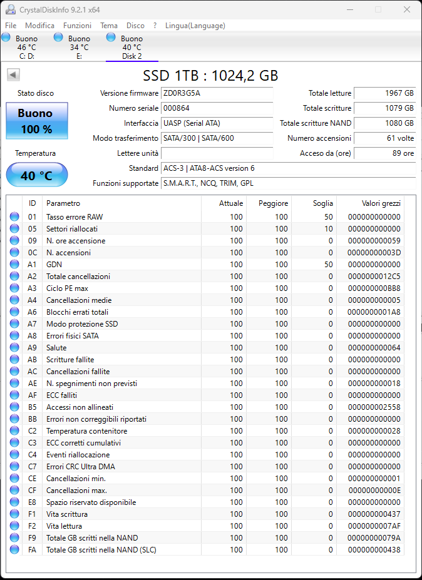Click status icon of Ciclo PE max row
The image size is (422, 580).
coord(14,288)
